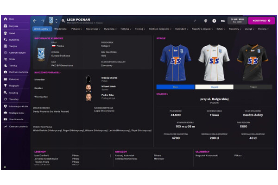The width and height of the screenshot is (278, 185).
Task: Select the white Wyjazd kit swatch
Action: click(214, 87)
